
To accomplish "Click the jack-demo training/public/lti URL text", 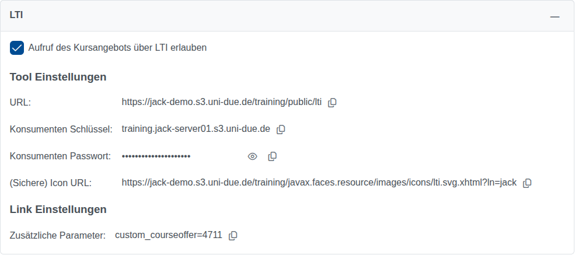I will tap(222, 102).
